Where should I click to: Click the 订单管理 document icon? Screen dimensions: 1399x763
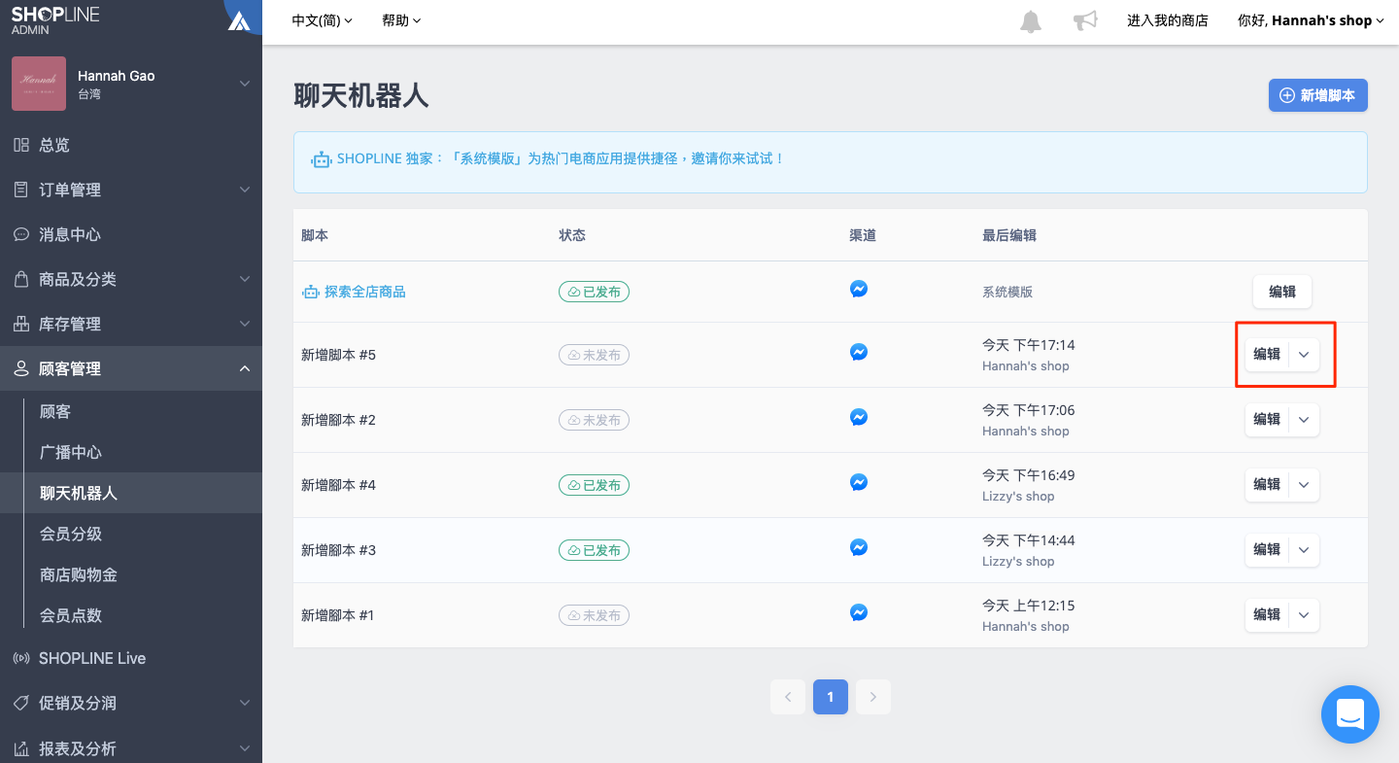[20, 190]
